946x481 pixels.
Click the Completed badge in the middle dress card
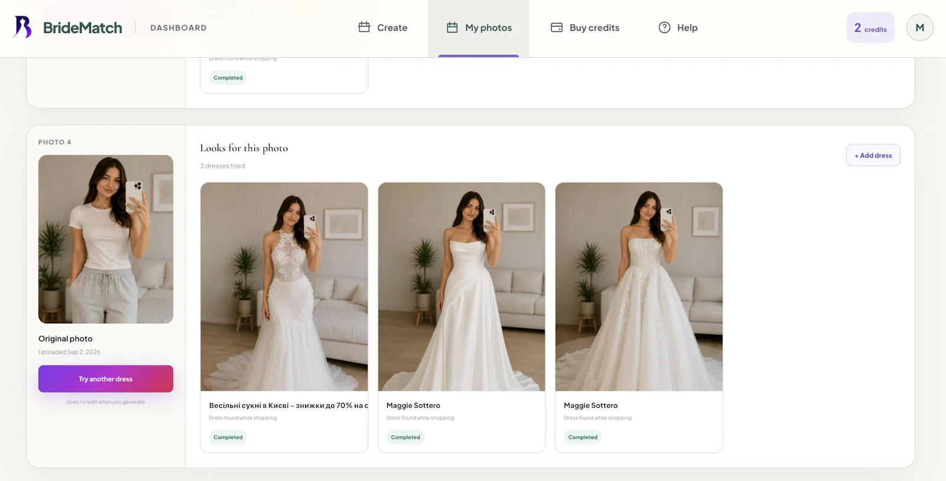tap(406, 437)
